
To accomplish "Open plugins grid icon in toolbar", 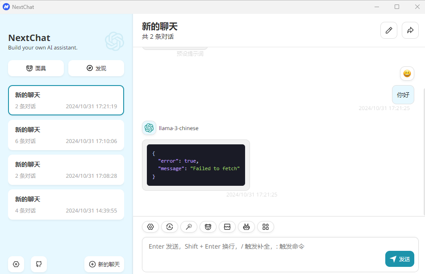I will click(266, 227).
